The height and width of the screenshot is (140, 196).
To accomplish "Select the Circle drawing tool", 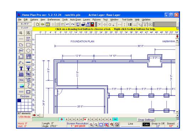I will (28, 50).
